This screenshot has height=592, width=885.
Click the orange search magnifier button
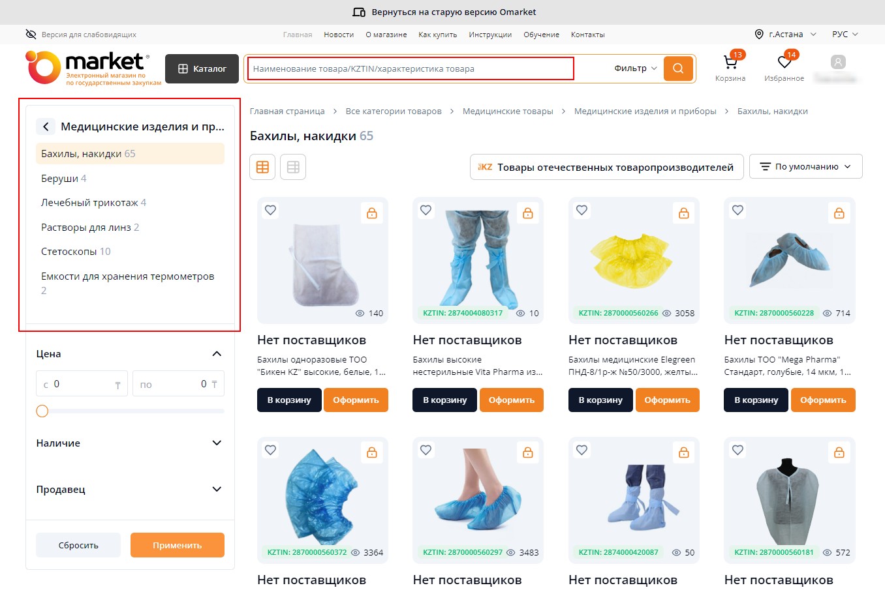tap(678, 68)
